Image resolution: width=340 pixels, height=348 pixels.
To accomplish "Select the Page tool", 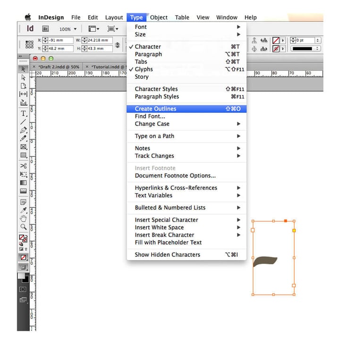I will click(23, 85).
